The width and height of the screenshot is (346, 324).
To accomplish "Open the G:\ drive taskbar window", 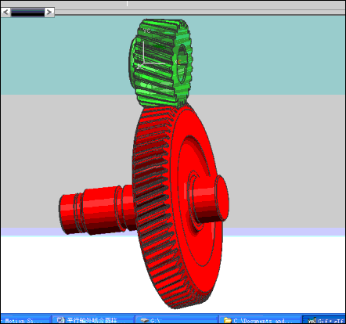I will [176, 320].
